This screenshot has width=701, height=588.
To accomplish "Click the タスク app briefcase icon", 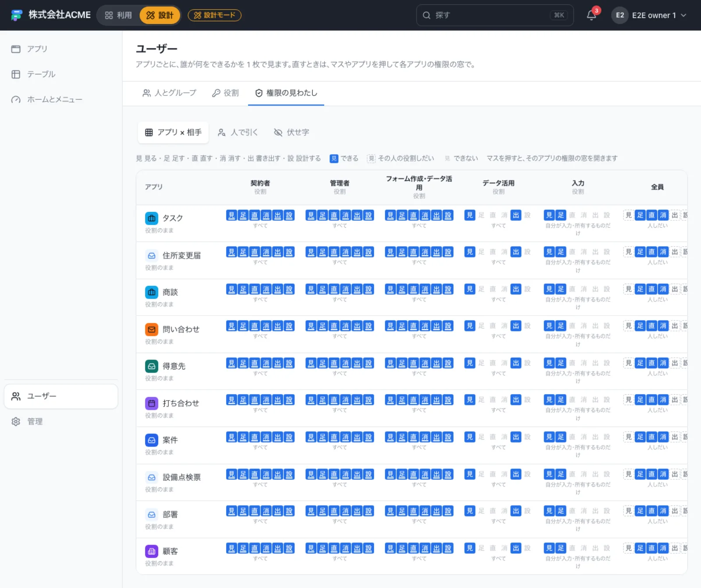I will click(x=152, y=218).
